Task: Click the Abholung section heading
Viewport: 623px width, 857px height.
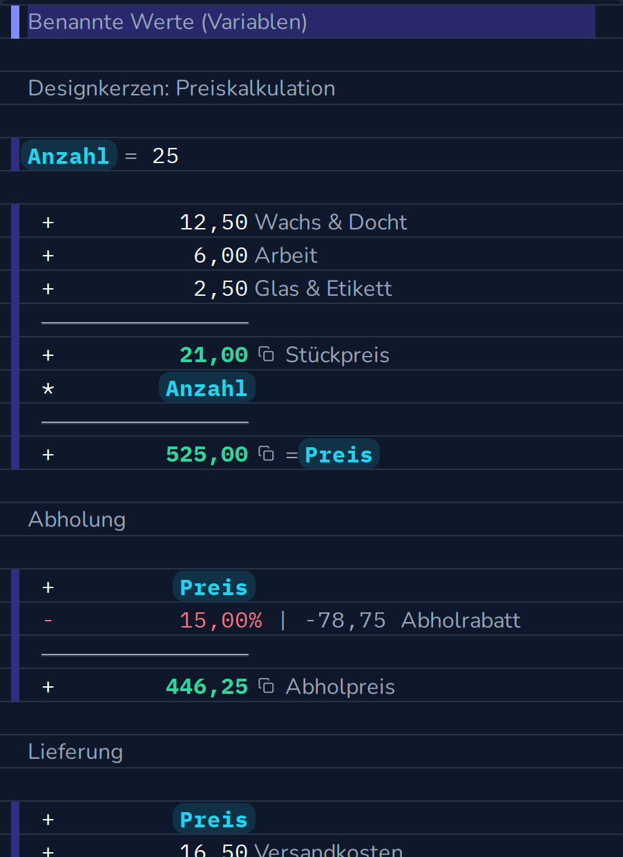Action: tap(77, 520)
